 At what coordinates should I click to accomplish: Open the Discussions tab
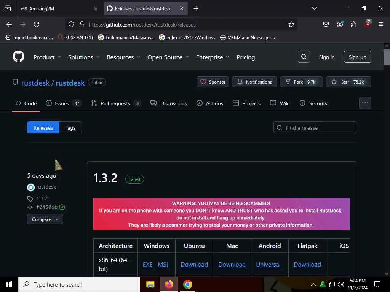click(169, 103)
